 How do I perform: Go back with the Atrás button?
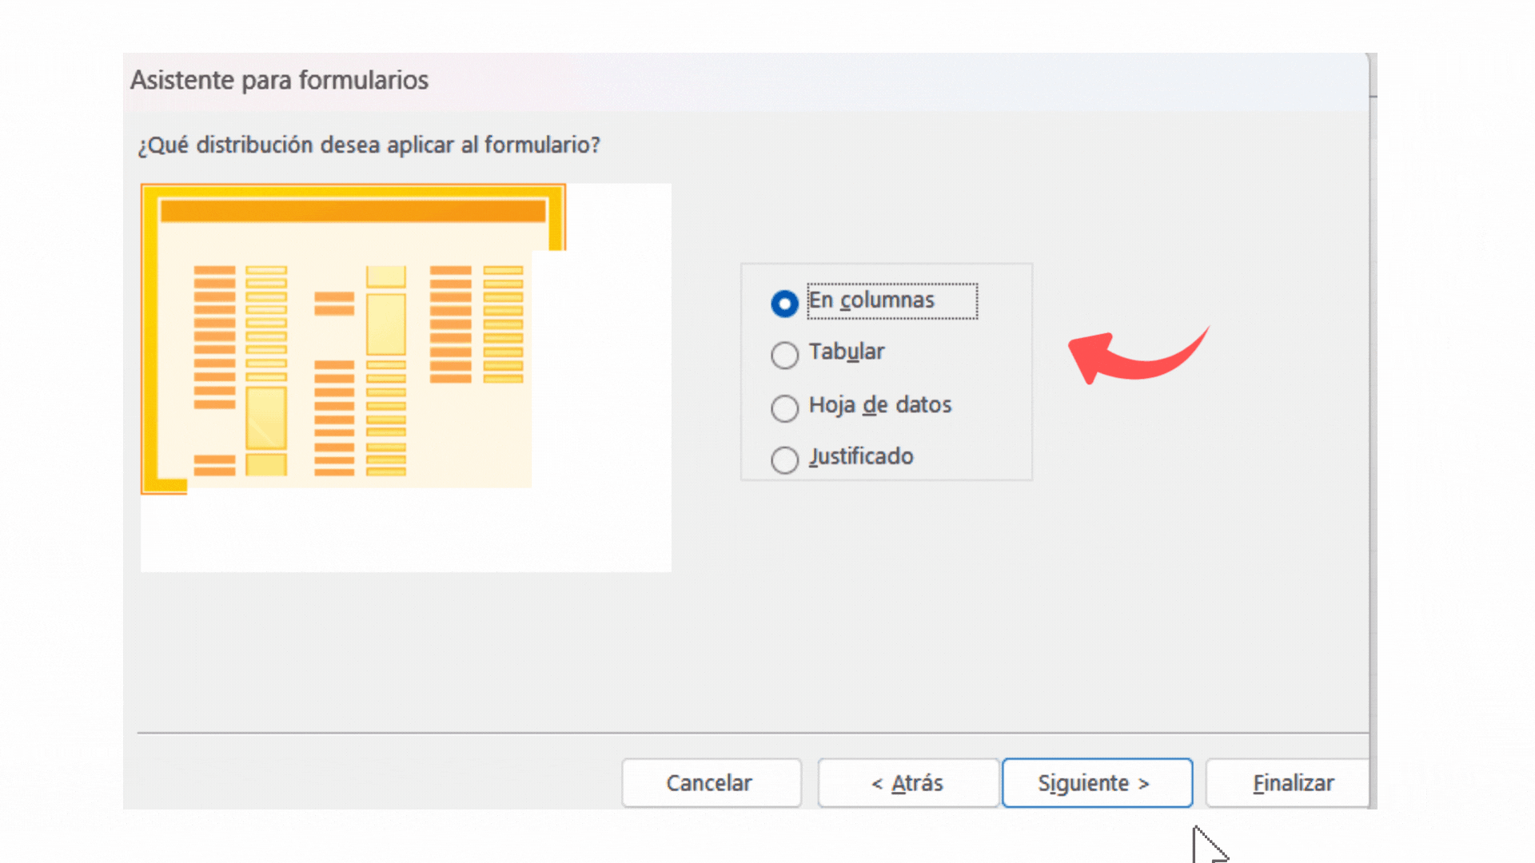pyautogui.click(x=907, y=783)
